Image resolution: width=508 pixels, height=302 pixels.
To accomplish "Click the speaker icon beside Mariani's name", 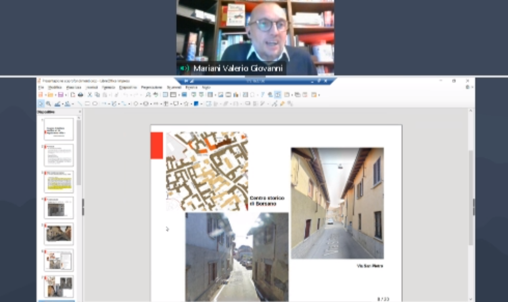I will tap(184, 69).
